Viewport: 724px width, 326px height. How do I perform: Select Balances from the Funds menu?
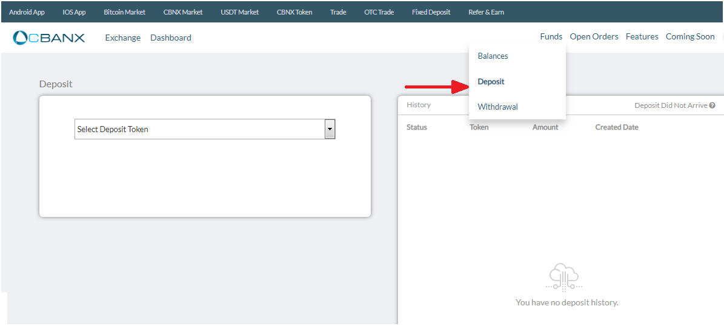pyautogui.click(x=493, y=56)
